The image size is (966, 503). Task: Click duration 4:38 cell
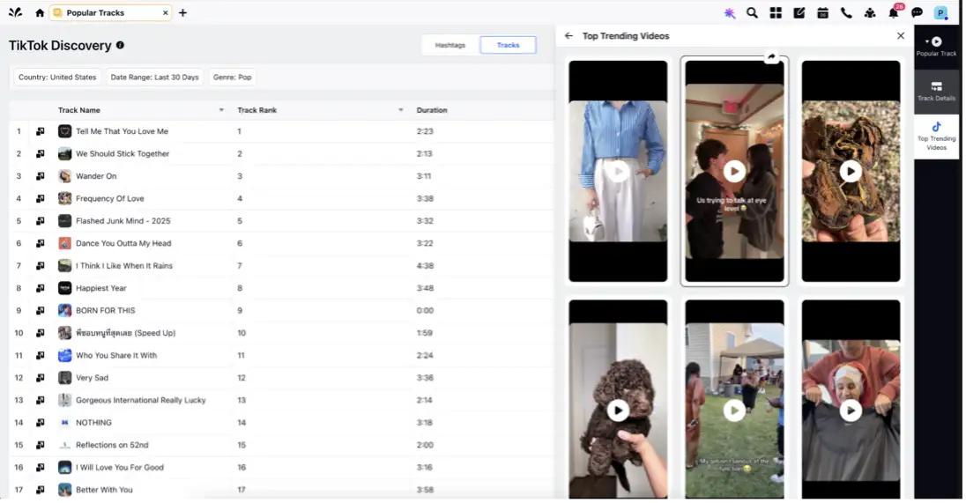(x=425, y=266)
